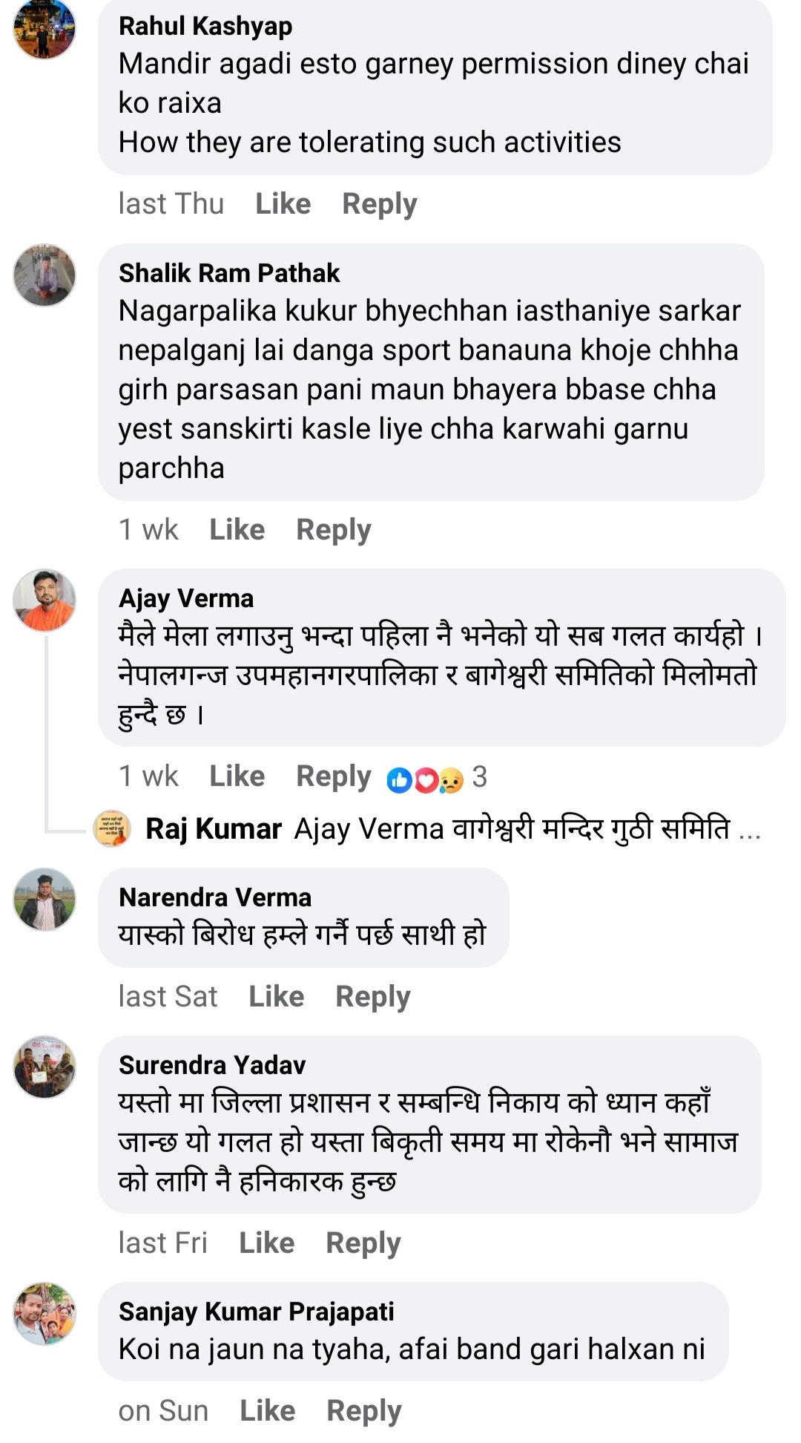Like Shalik Ram Pathak's comment
The height and width of the screenshot is (1443, 801).
[237, 529]
